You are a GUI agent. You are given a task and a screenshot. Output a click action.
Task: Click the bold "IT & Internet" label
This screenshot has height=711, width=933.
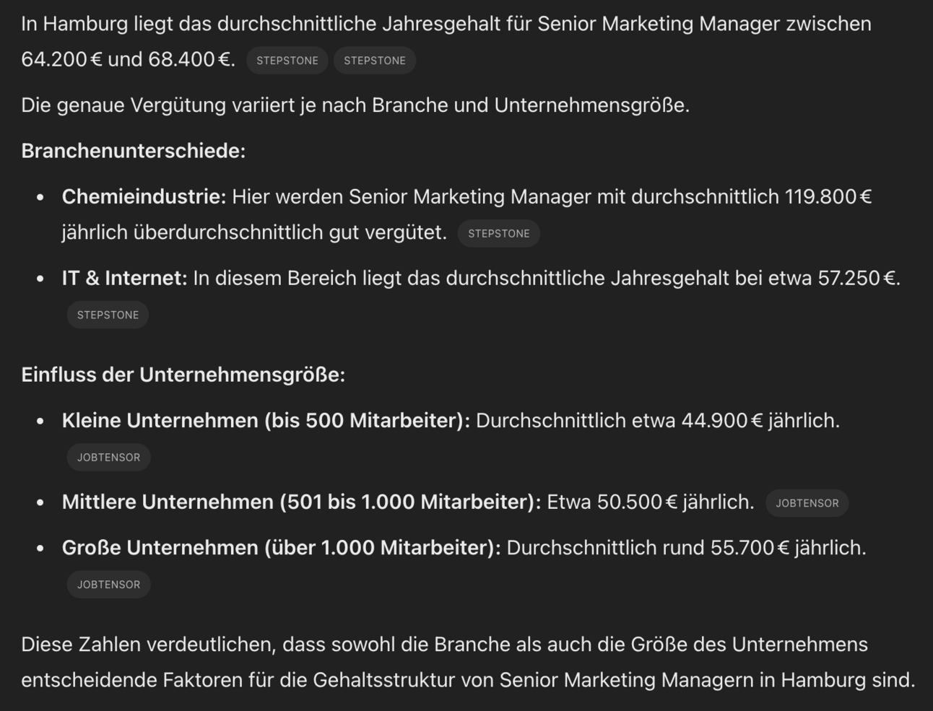(x=125, y=278)
